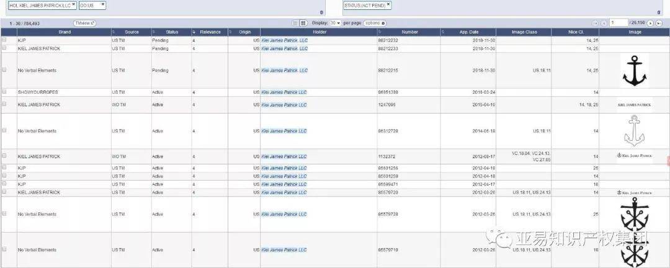
Task: View anchor logo image for 1132372 row
Action: (x=635, y=156)
